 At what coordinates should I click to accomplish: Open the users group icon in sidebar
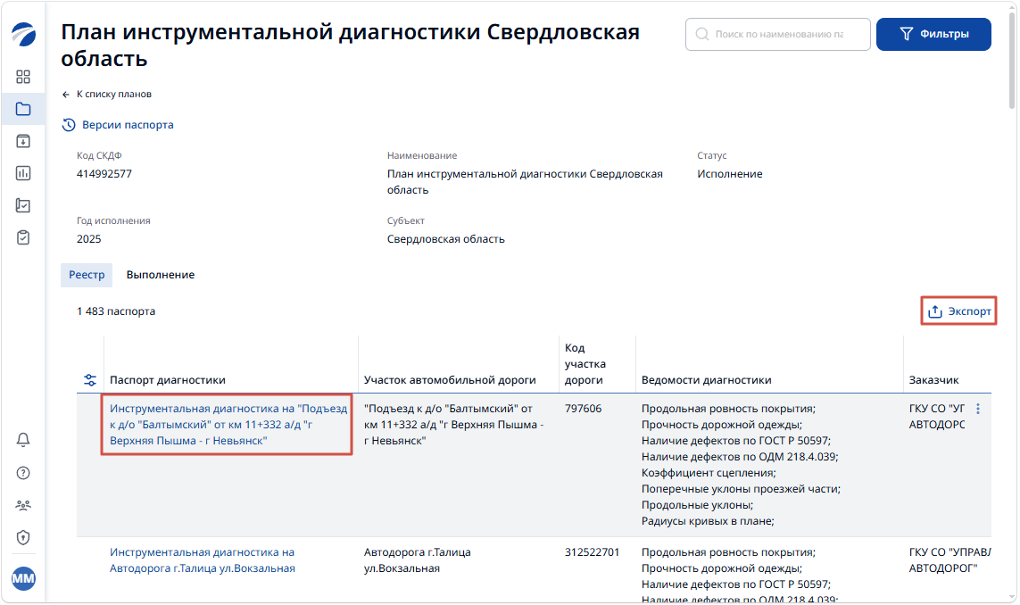click(x=23, y=505)
